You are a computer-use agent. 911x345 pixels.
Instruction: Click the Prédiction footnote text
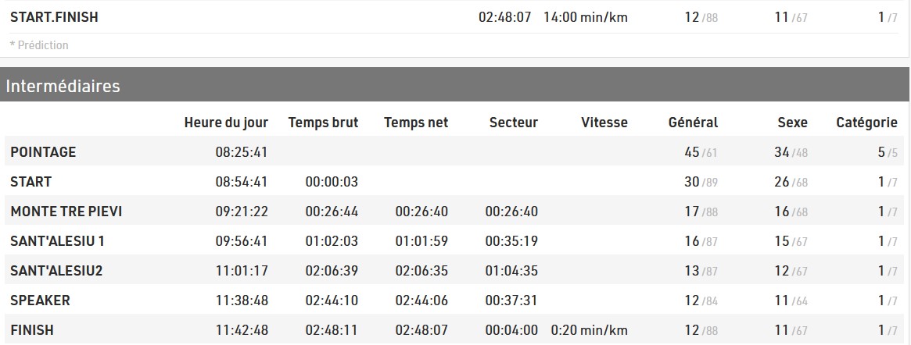(39, 45)
